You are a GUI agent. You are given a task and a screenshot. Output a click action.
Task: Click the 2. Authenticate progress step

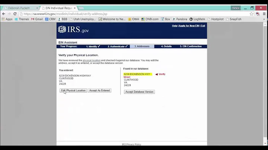coord(118,46)
